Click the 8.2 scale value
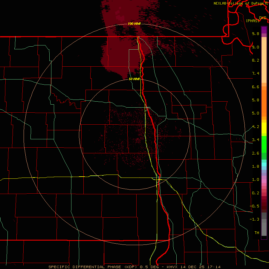269x269 pixels. pyautogui.click(x=256, y=60)
